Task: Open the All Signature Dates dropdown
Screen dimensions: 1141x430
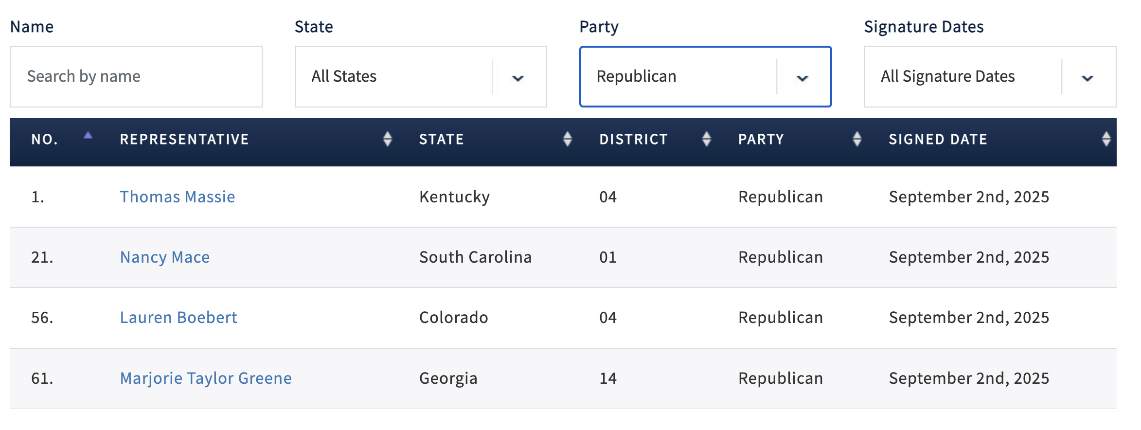Action: (1087, 77)
